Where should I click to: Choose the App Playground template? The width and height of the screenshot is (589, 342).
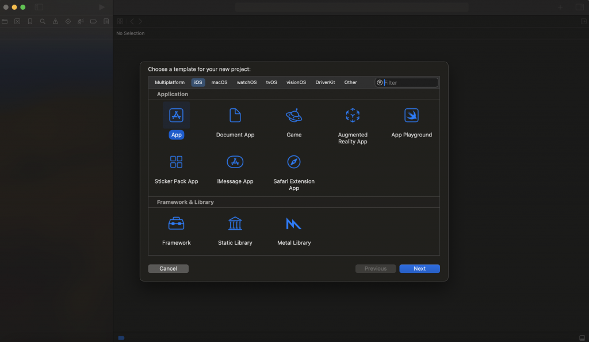pyautogui.click(x=411, y=115)
